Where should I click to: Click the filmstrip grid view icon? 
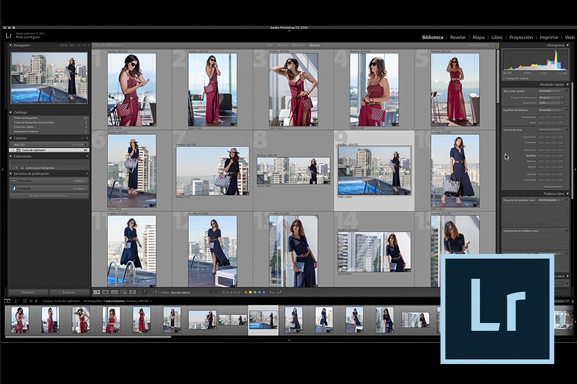click(25, 301)
